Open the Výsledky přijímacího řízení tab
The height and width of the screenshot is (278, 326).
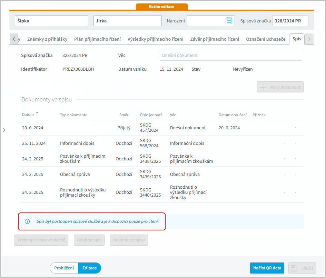tap(155, 39)
